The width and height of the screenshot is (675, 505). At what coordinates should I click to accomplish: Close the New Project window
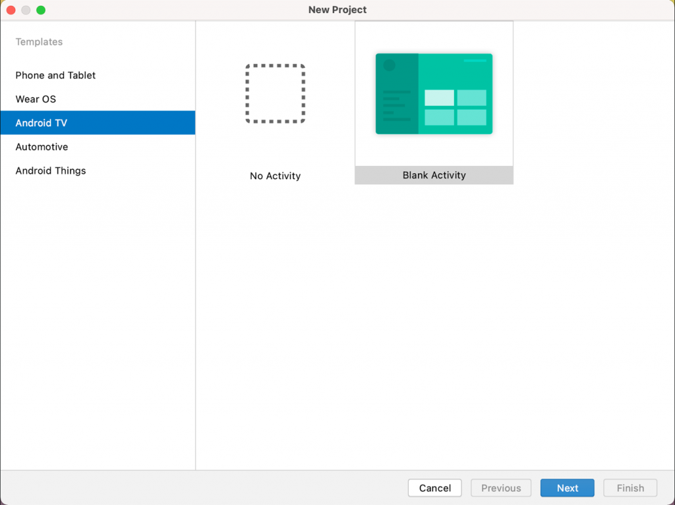[11, 10]
